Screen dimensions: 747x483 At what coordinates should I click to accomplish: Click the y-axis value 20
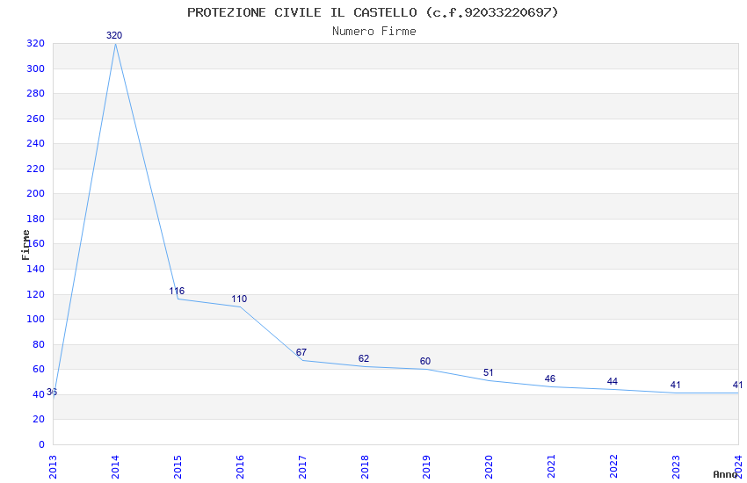[39, 419]
